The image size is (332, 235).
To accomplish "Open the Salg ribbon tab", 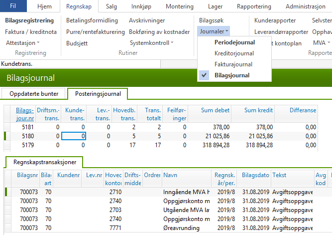I will click(x=111, y=6).
